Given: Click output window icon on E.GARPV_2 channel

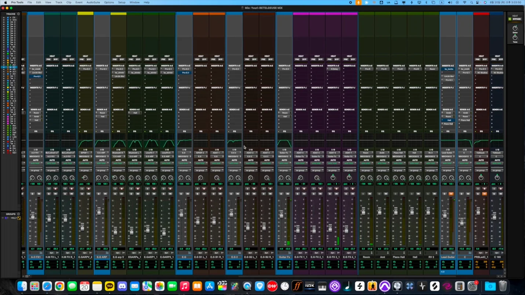Looking at the screenshot, I should (x=91, y=253).
